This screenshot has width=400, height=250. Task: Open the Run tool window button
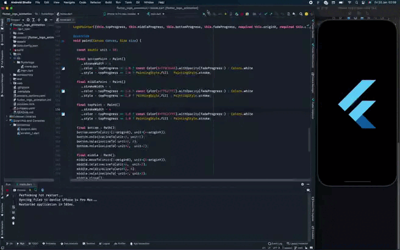(20, 244)
